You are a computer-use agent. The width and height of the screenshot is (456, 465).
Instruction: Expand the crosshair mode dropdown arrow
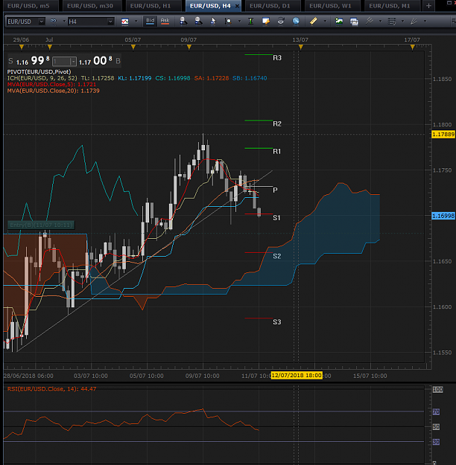point(239,21)
